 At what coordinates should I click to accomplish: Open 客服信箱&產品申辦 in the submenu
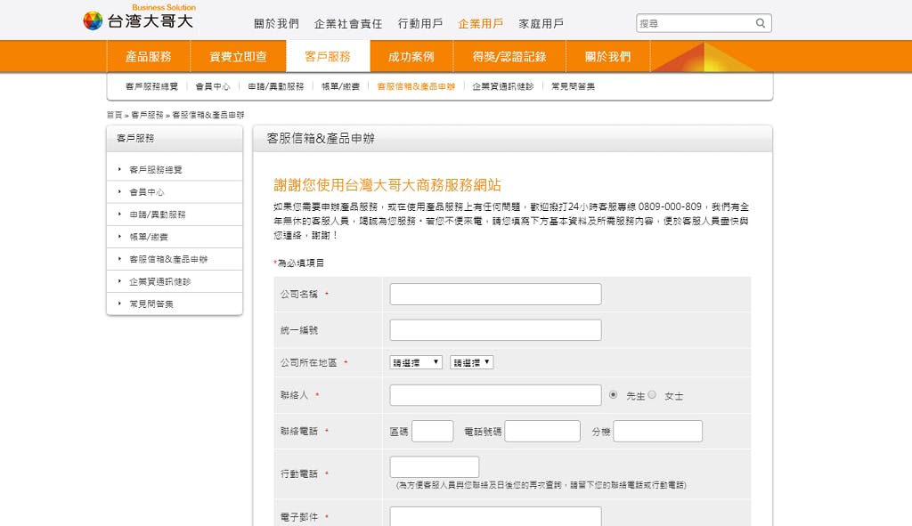[416, 86]
